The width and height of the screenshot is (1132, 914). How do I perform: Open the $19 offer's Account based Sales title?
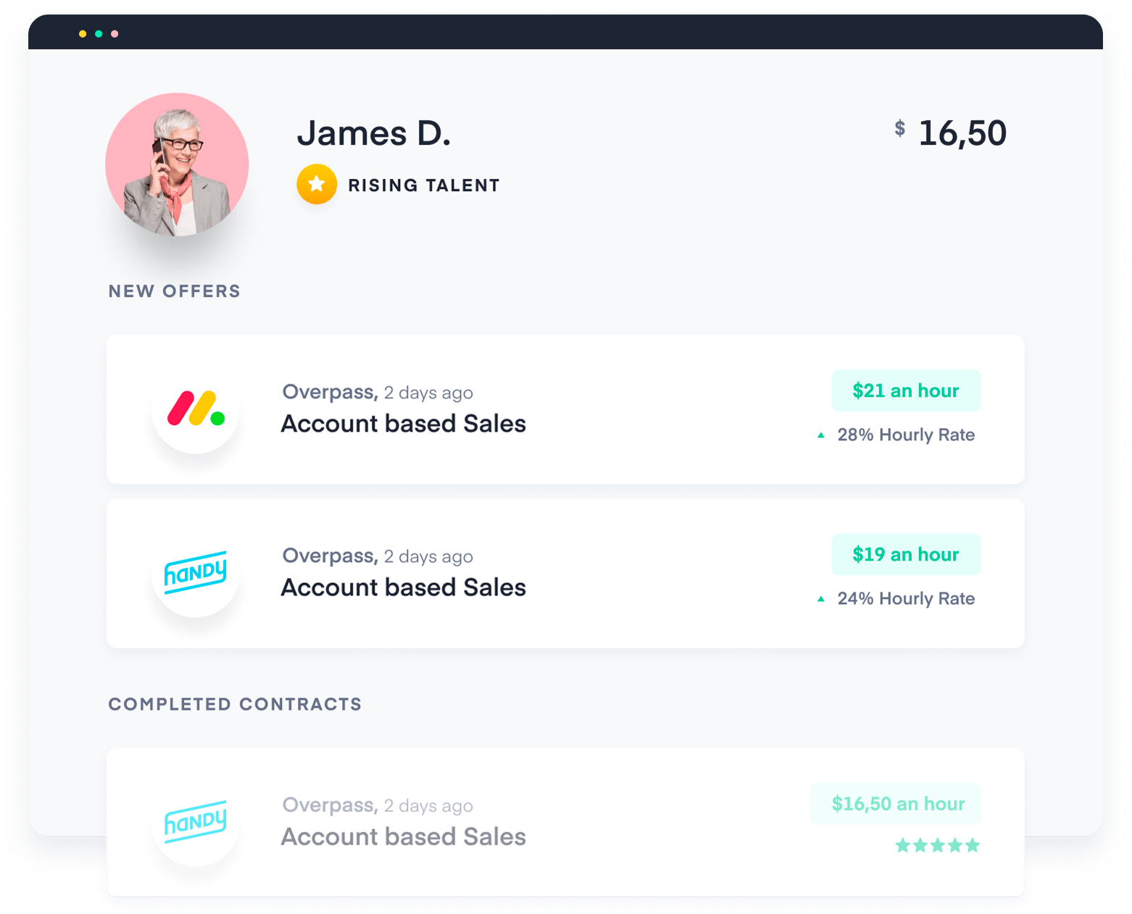click(x=403, y=587)
